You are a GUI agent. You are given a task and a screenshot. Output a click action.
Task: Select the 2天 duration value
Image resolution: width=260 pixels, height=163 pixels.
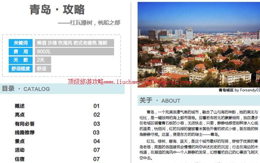tap(41, 60)
